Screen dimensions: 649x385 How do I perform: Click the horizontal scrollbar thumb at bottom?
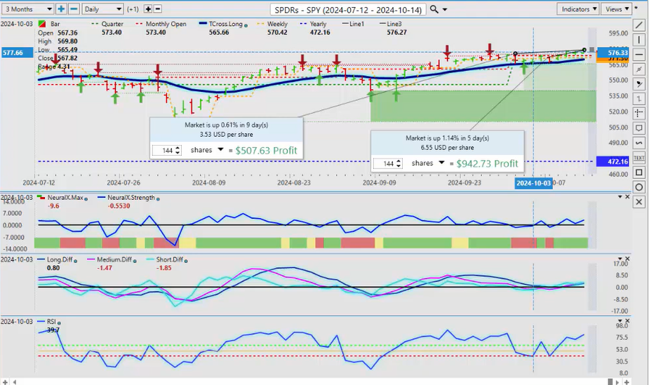tap(610, 381)
